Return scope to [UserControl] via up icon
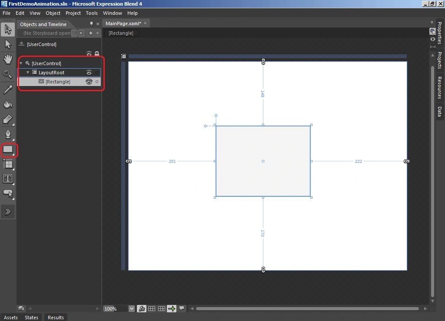Image resolution: width=445 pixels, height=321 pixels. 22,44
